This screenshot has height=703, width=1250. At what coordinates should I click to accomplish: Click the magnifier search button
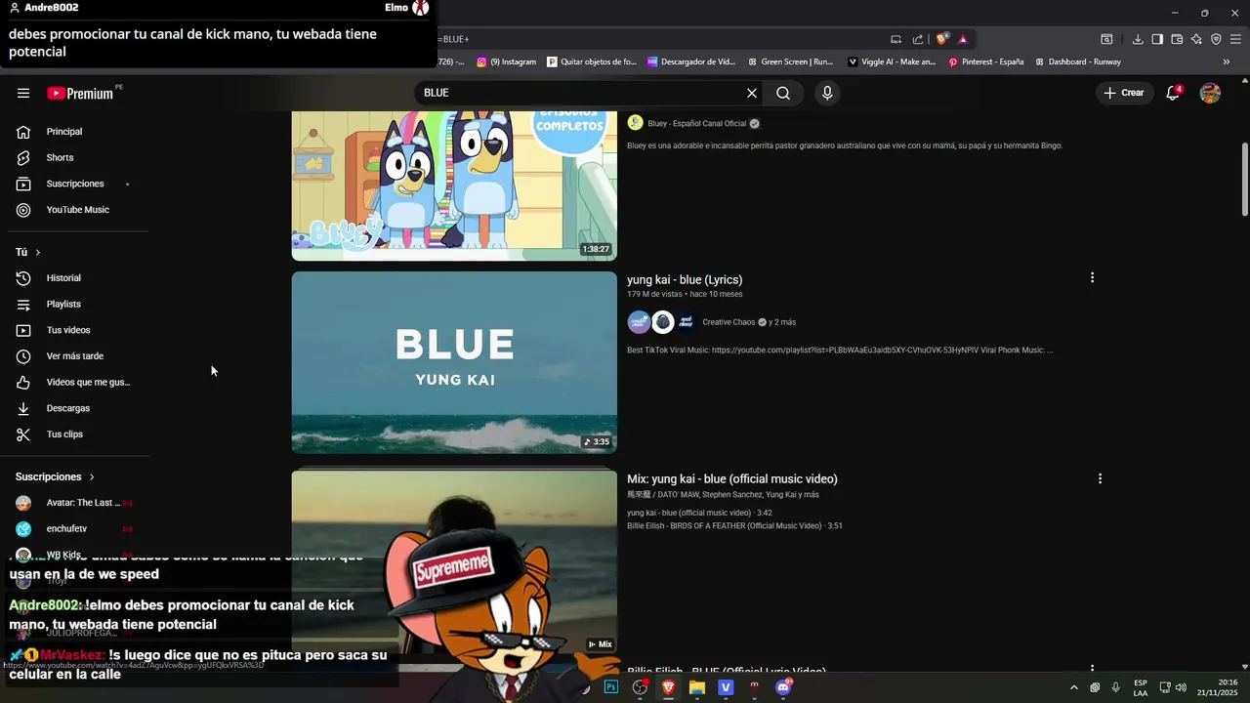coord(783,93)
